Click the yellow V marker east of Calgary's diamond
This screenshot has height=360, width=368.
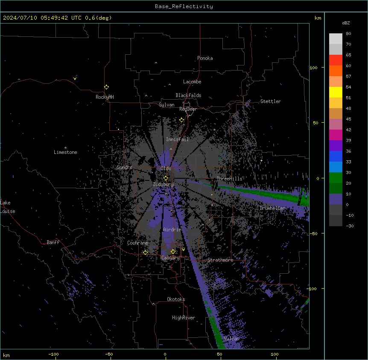tap(183, 250)
